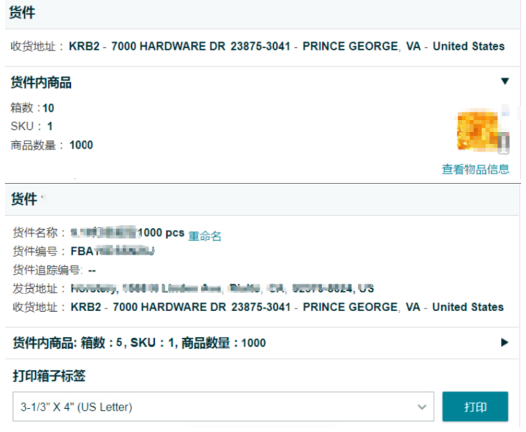The image size is (526, 432).
Task: Click the blurred shipment name ending in 1000 pcs
Action: coord(128,233)
